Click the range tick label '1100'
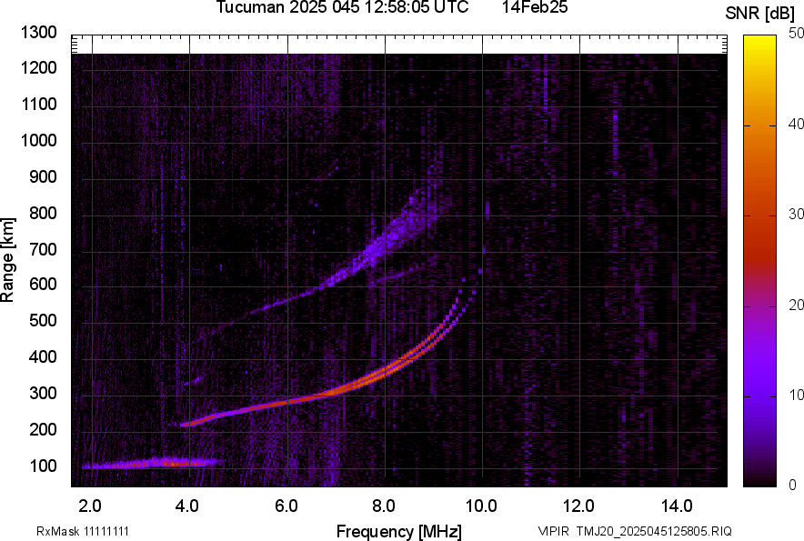 (38, 104)
